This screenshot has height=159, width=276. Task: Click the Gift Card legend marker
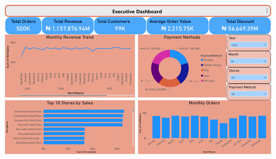[x=202, y=81]
